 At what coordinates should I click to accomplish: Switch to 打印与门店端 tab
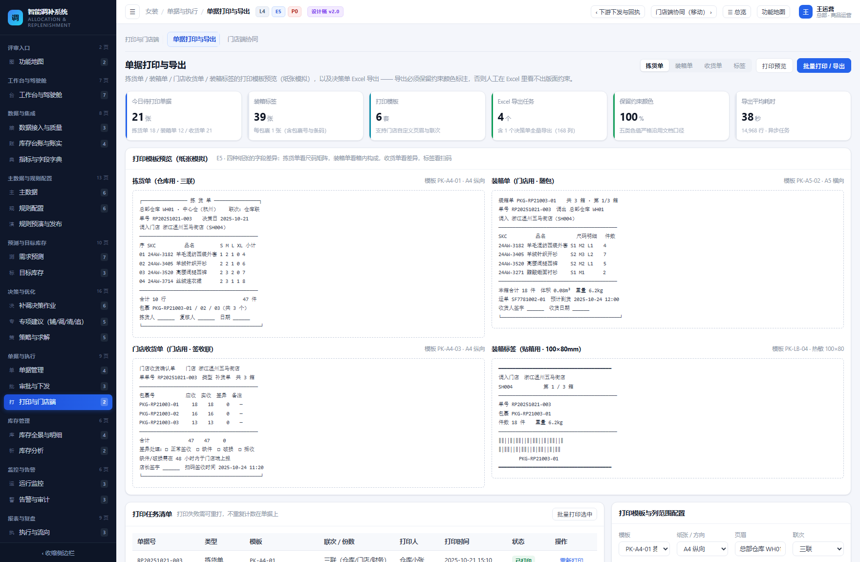pyautogui.click(x=142, y=40)
